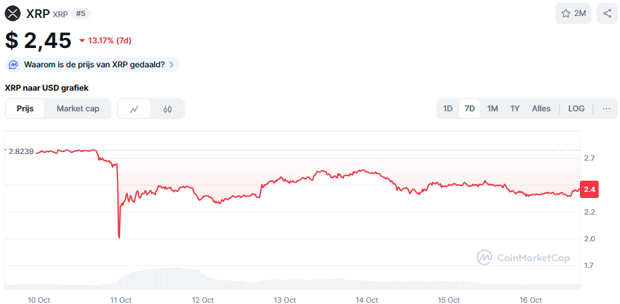620x304 pixels.
Task: Click the #5 rank badge
Action: 81,13
